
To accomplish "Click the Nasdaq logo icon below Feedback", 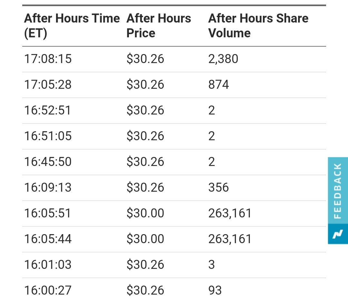I will 338,234.
